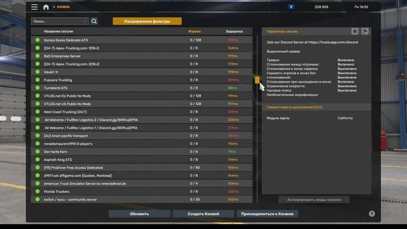The image size is (407, 229).
Task: Select All Welcome FullRev Logistics 1 session
Action: 141,128
